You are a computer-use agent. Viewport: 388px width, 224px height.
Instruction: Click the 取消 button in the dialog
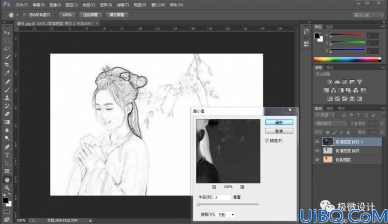pyautogui.click(x=279, y=131)
